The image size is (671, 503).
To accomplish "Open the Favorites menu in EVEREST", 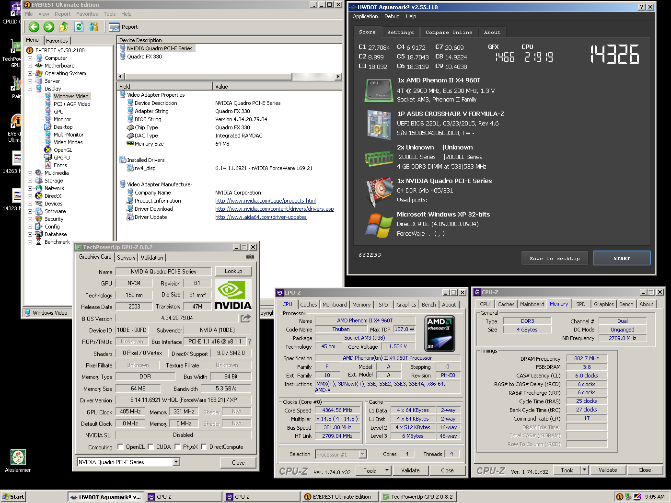I will (87, 14).
